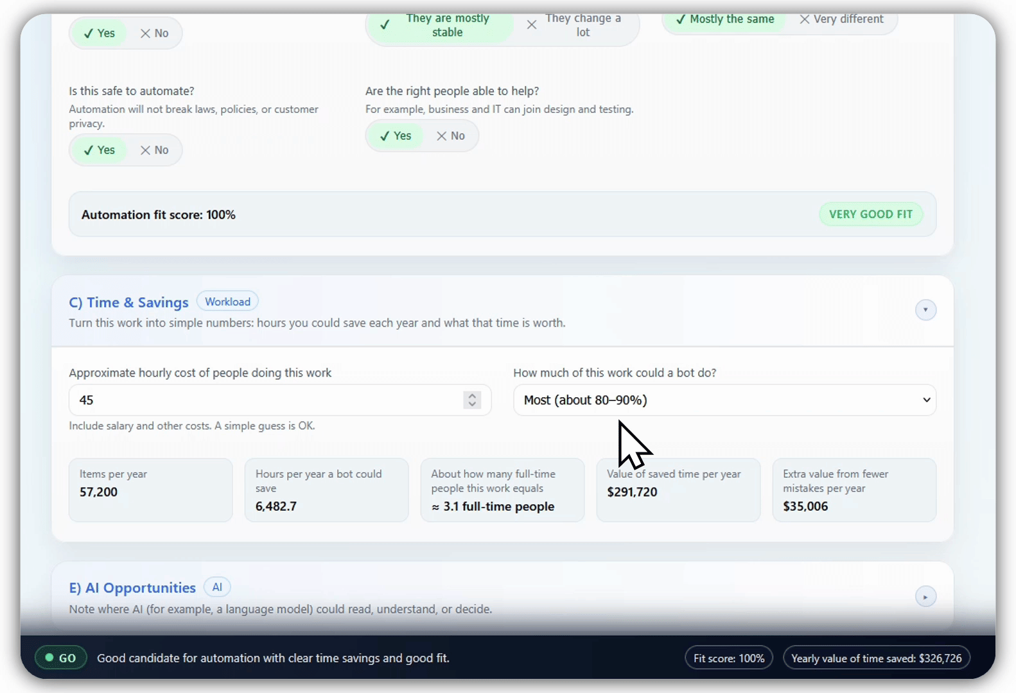Viewport: 1016px width, 693px height.
Task: Open the bot work share dropdown
Action: [724, 400]
